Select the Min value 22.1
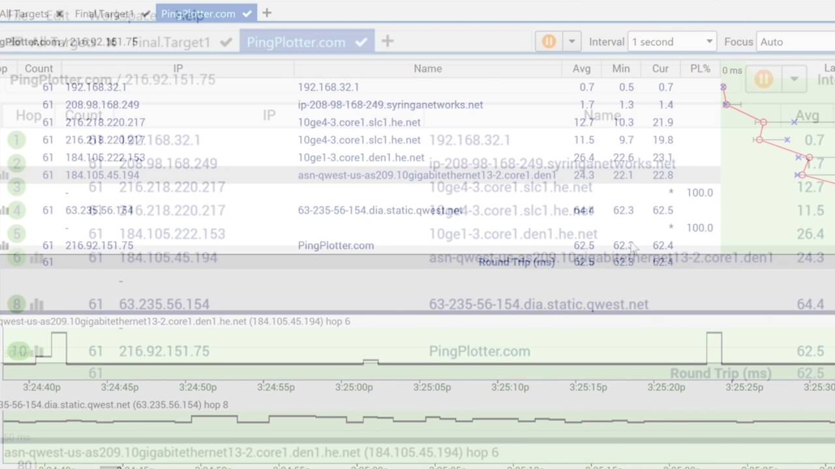Viewport: 835px width, 469px height. pyautogui.click(x=623, y=175)
